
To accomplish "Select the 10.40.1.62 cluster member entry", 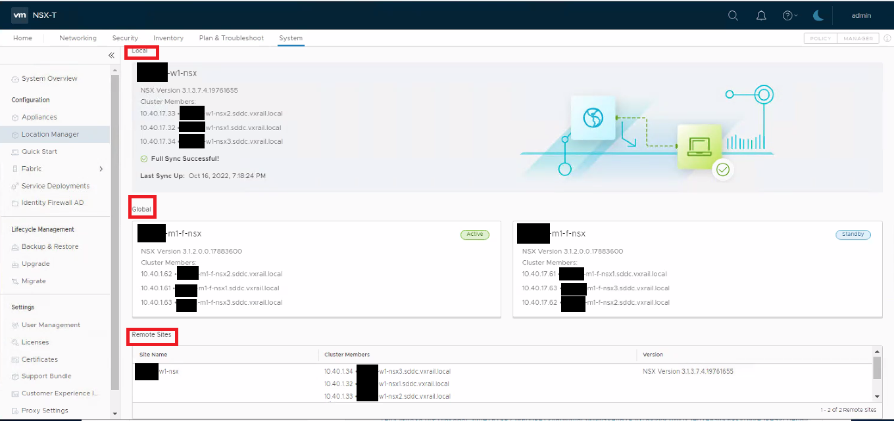I will coord(211,274).
